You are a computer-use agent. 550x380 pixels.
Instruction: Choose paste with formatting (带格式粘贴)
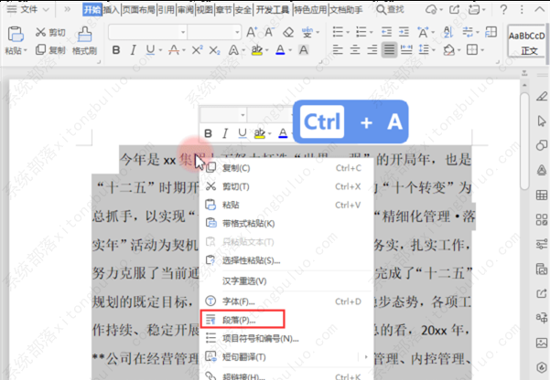tap(286, 224)
